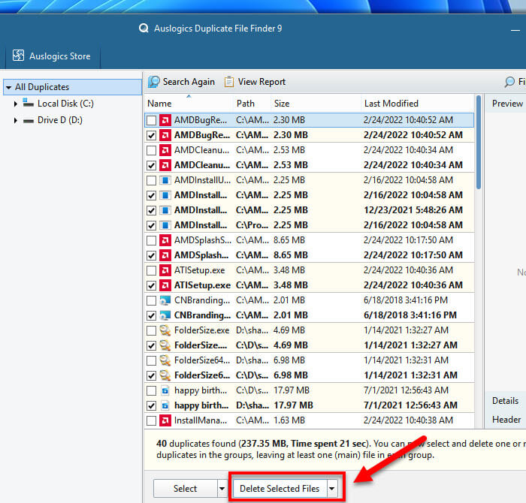Screen dimensions: 526x503
Task: Click the magnifier filter icon at toolbar right
Action: coord(509,82)
